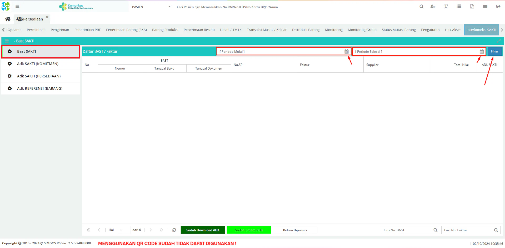Click the folder icon in top bar
This screenshot has width=505, height=248.
485,7
